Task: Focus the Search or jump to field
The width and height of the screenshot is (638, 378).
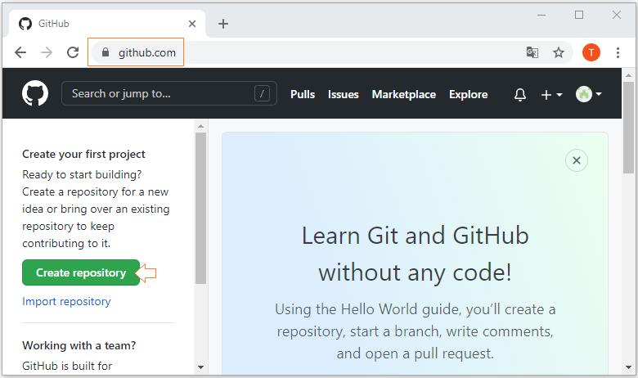Action: click(x=169, y=93)
